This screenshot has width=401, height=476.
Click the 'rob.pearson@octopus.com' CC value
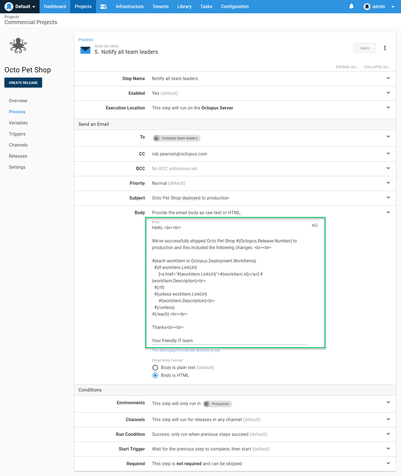pyautogui.click(x=179, y=154)
